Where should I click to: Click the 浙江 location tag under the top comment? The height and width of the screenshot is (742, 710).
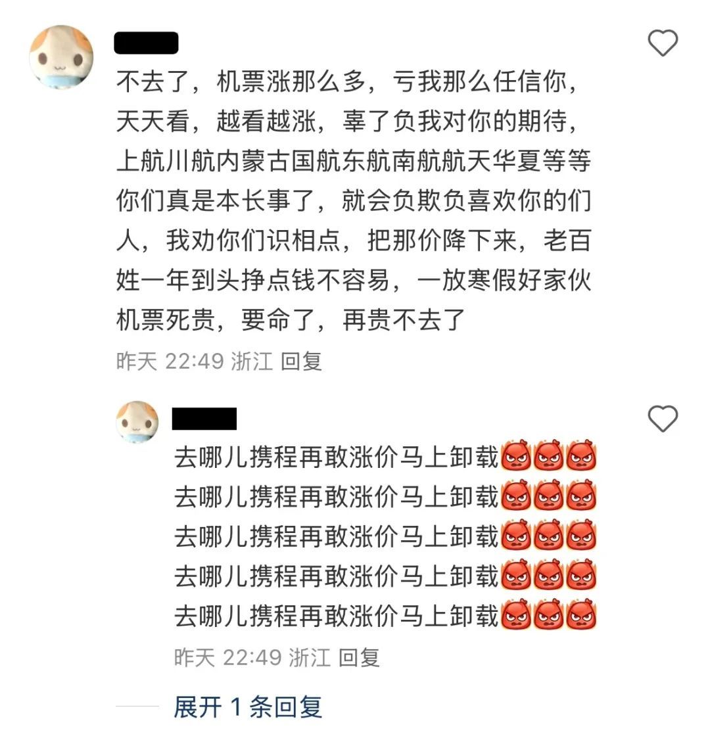tap(252, 361)
